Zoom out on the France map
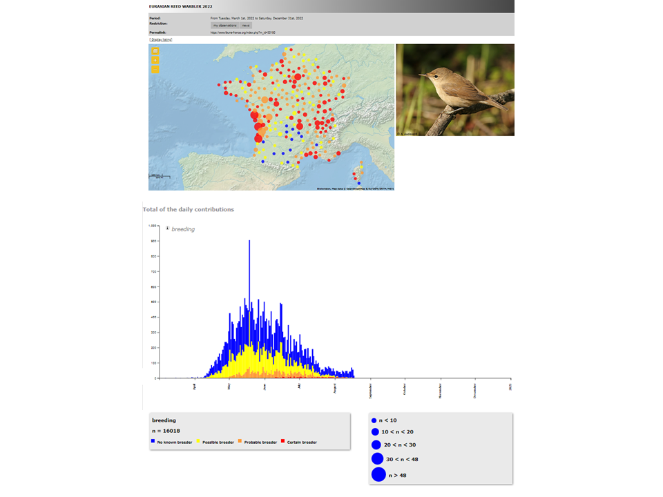Viewport: 663px width, 497px height. click(x=155, y=69)
